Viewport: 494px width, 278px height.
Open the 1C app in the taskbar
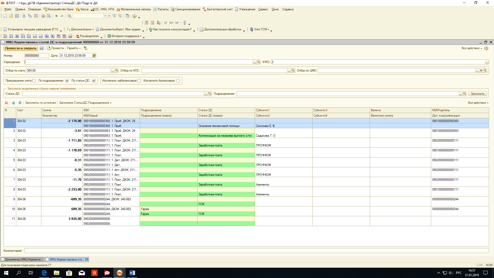120,273
